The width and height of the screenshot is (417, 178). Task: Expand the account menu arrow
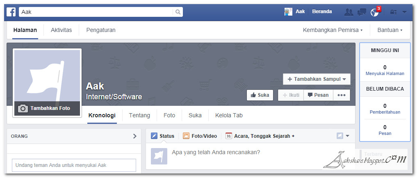(405, 12)
